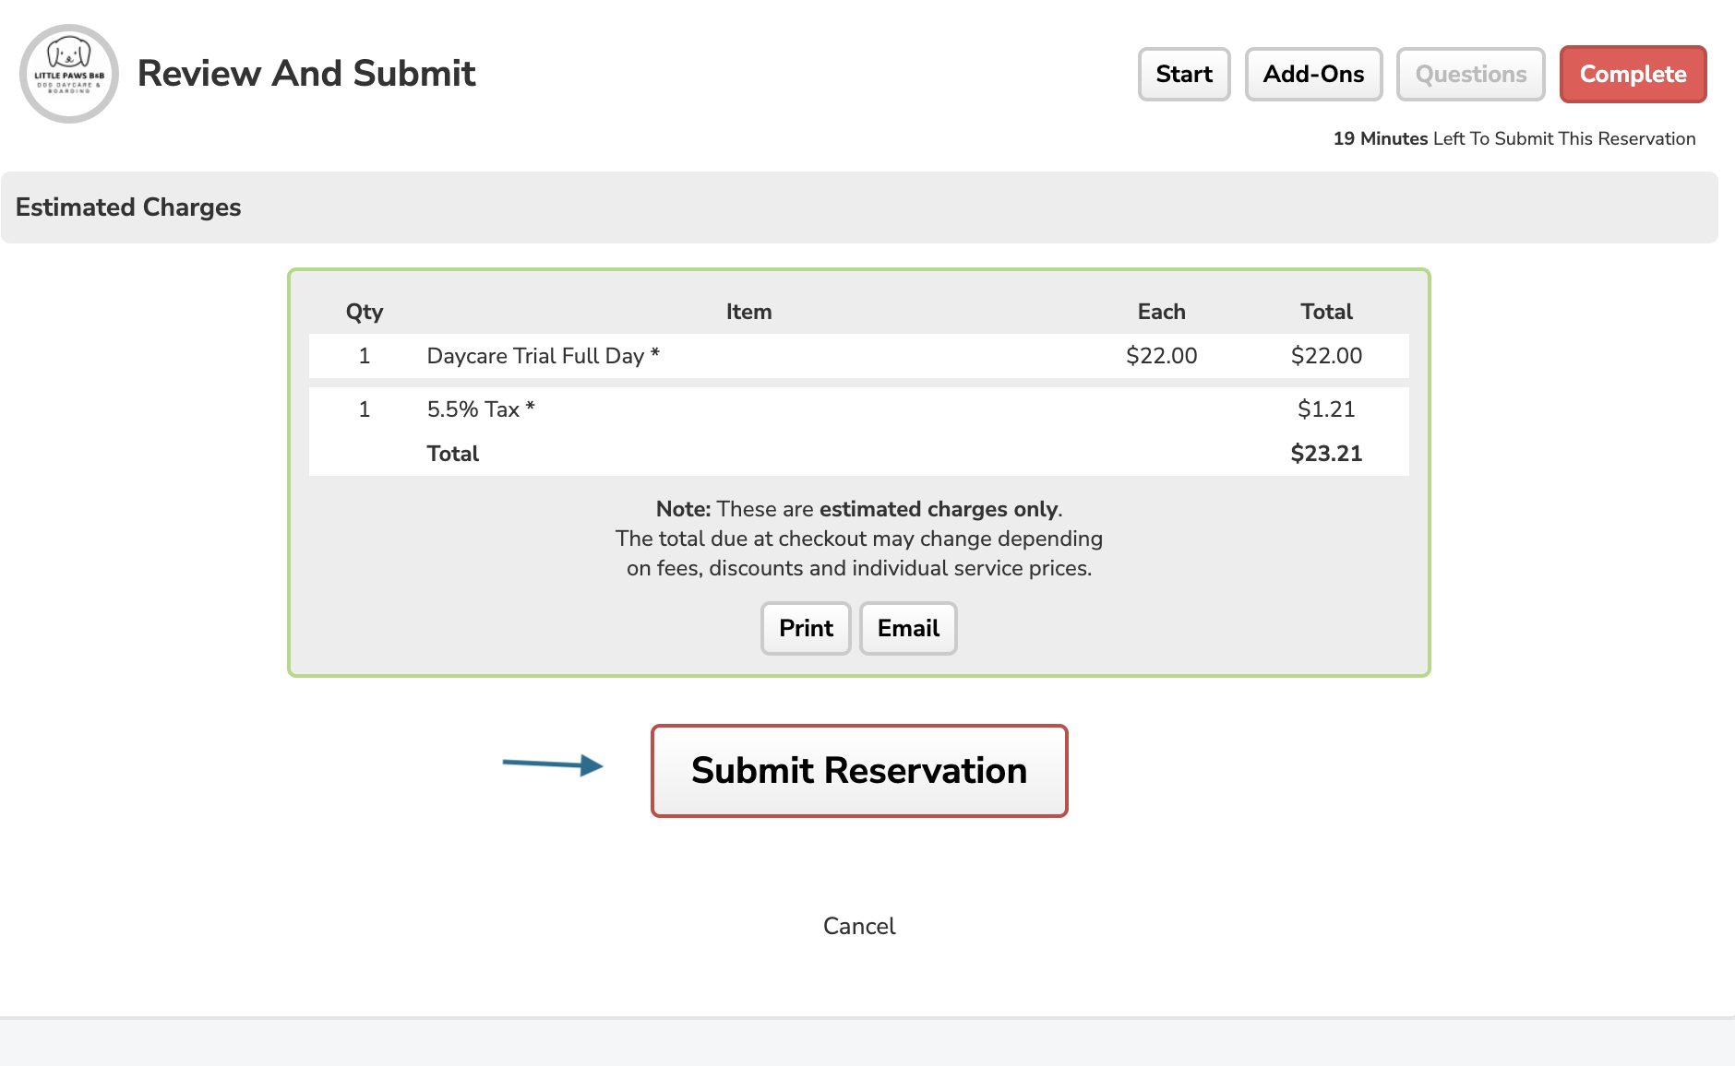Screen dimensions: 1735x1066
Task: Email the estimated charges
Action: pyautogui.click(x=908, y=628)
